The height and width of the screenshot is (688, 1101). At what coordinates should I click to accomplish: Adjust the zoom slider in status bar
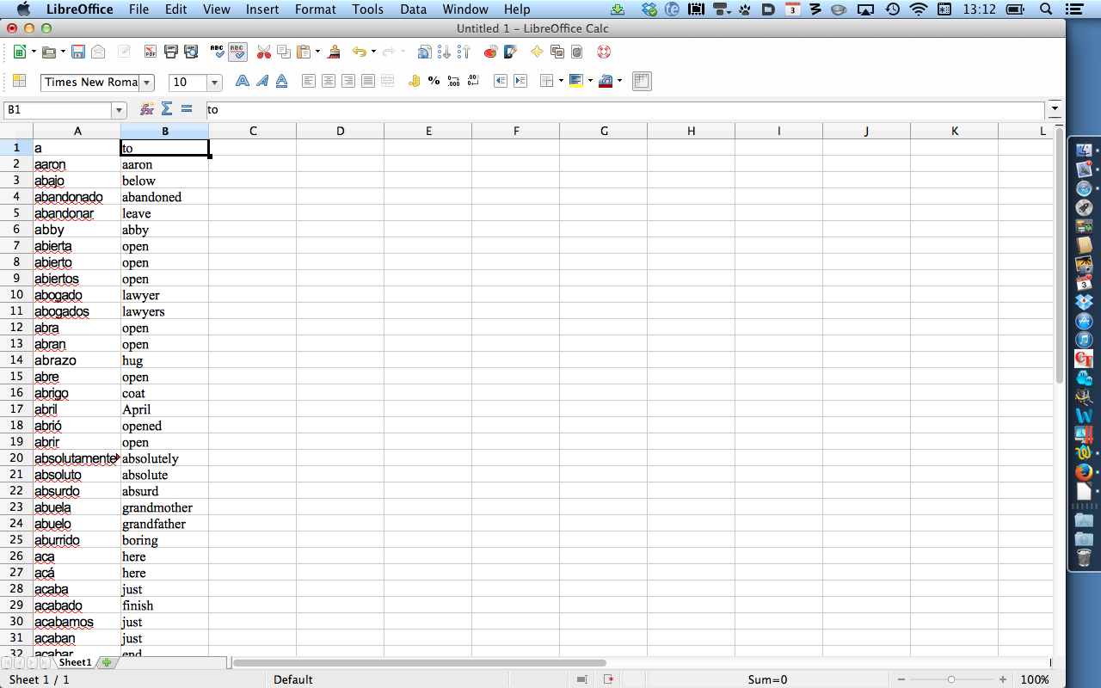pyautogui.click(x=950, y=679)
